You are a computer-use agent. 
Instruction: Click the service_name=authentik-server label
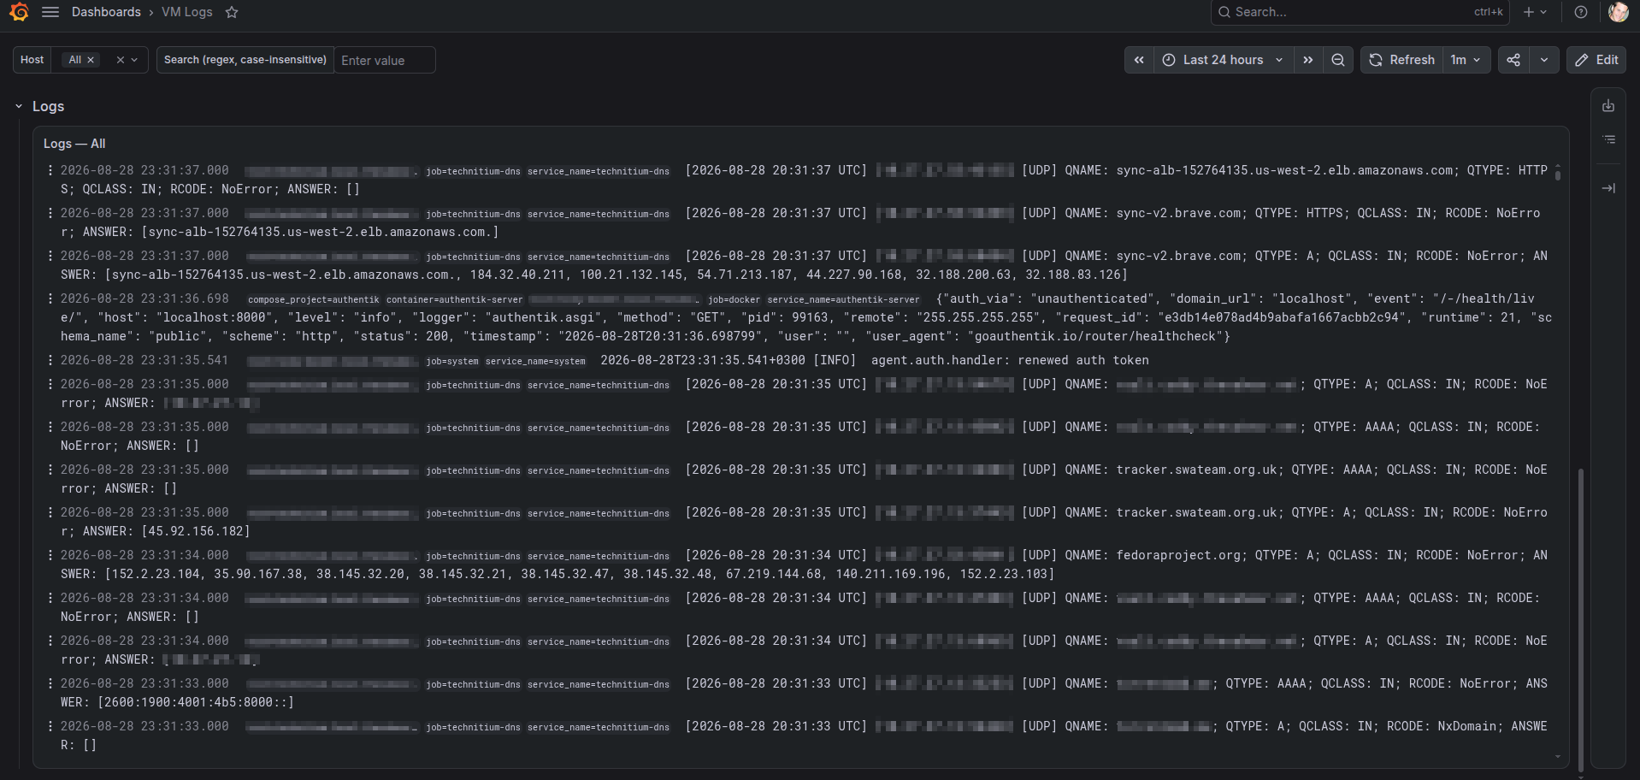click(x=843, y=299)
